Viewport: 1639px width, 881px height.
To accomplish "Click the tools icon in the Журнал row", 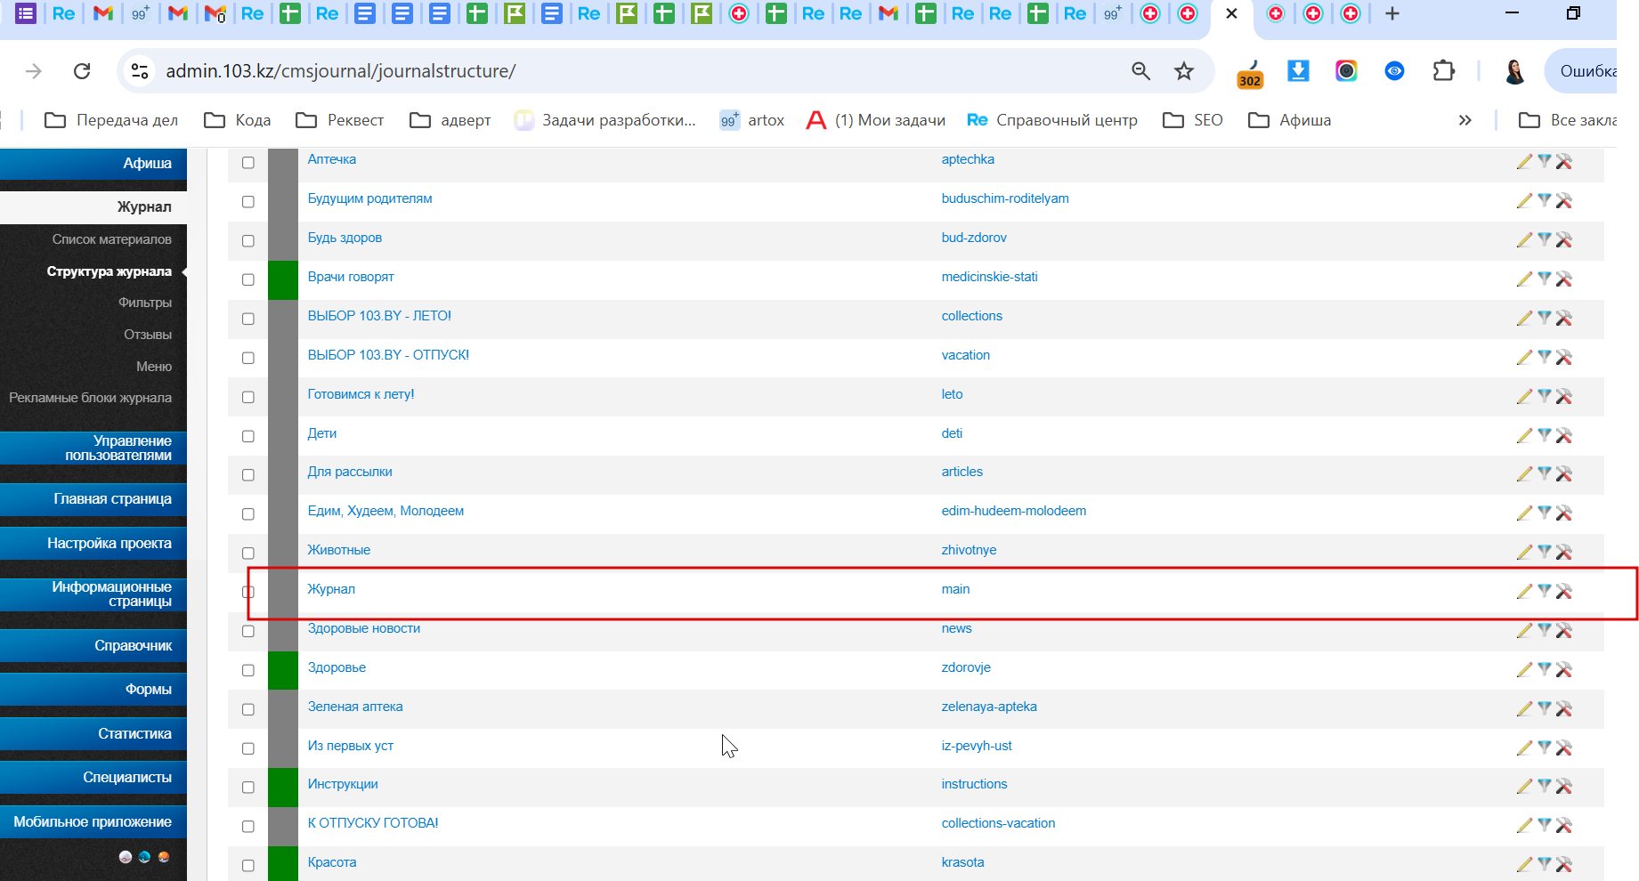I will [1564, 591].
